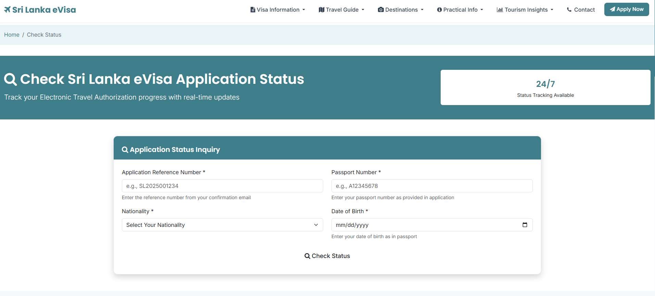Click the Passport Number label
Viewport: 655px width, 296px height.
coord(356,172)
